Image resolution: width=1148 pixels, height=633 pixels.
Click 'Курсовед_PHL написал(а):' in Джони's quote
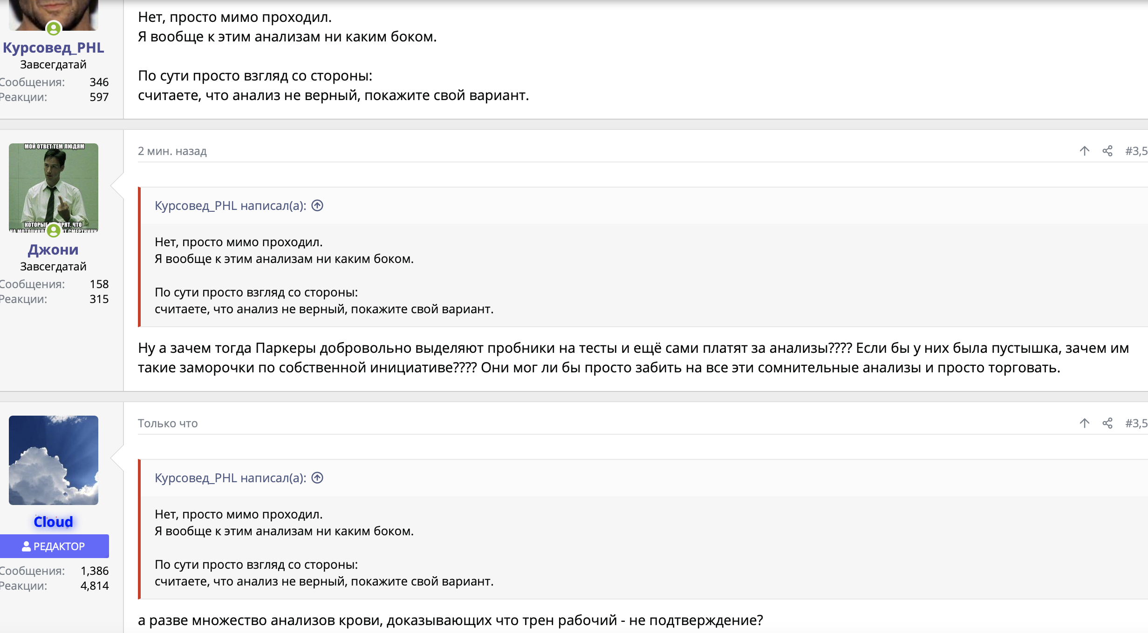[x=230, y=205]
